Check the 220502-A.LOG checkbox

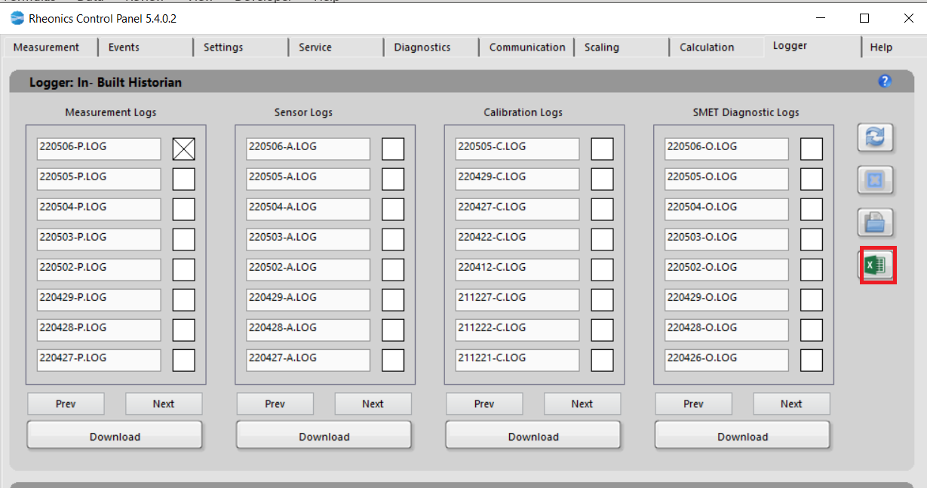[393, 270]
